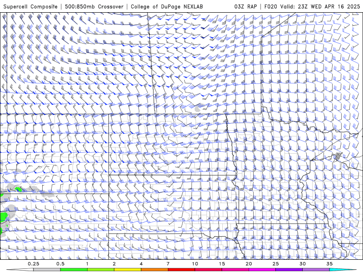The height and width of the screenshot is (272, 363).
Task: Click the red swatch after 7
Action: point(181,270)
